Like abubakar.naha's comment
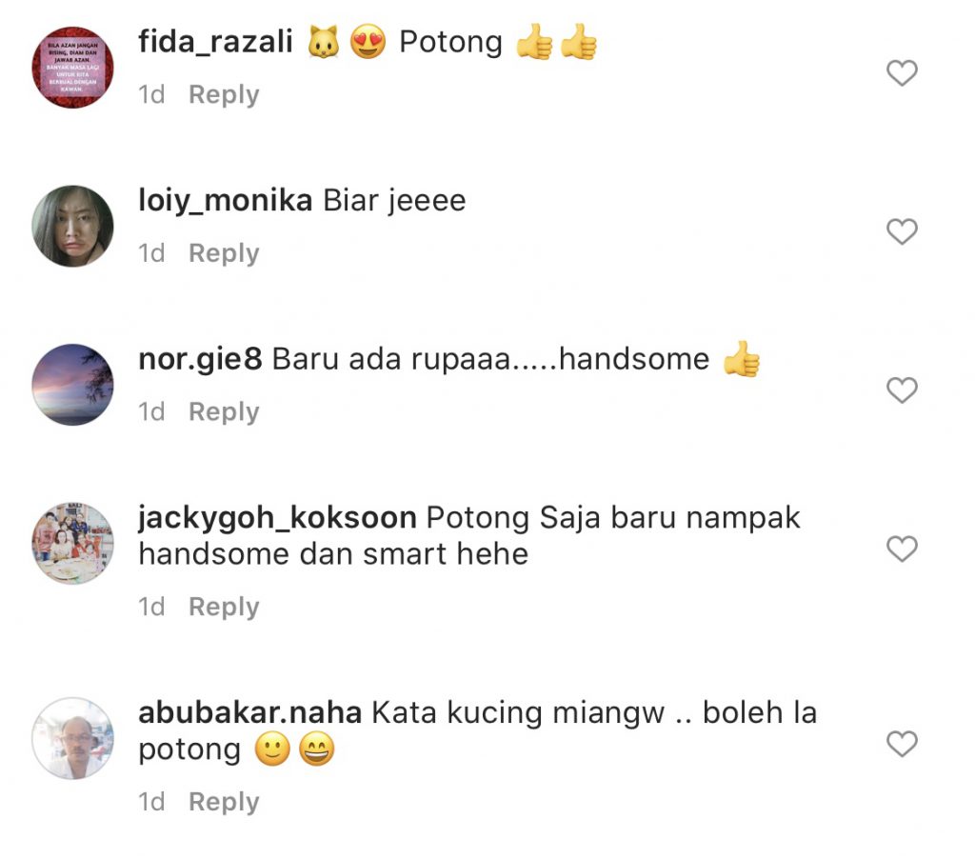Viewport: 975px width, 859px height. coord(902,744)
